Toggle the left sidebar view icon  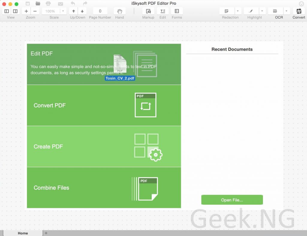[7, 11]
